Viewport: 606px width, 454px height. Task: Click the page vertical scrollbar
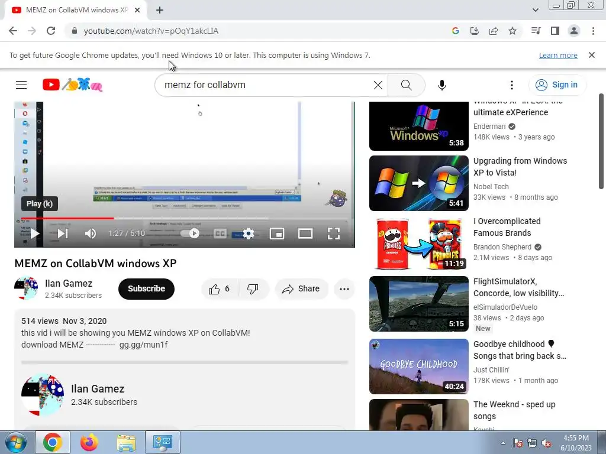tap(601, 141)
